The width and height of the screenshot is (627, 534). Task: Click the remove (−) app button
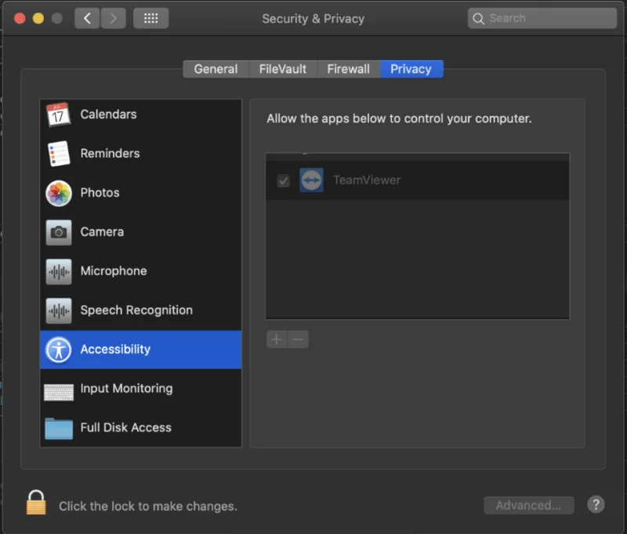(298, 340)
